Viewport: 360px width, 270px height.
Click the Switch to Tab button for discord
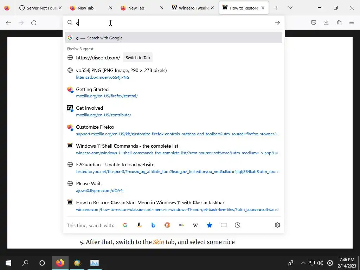pos(138,58)
